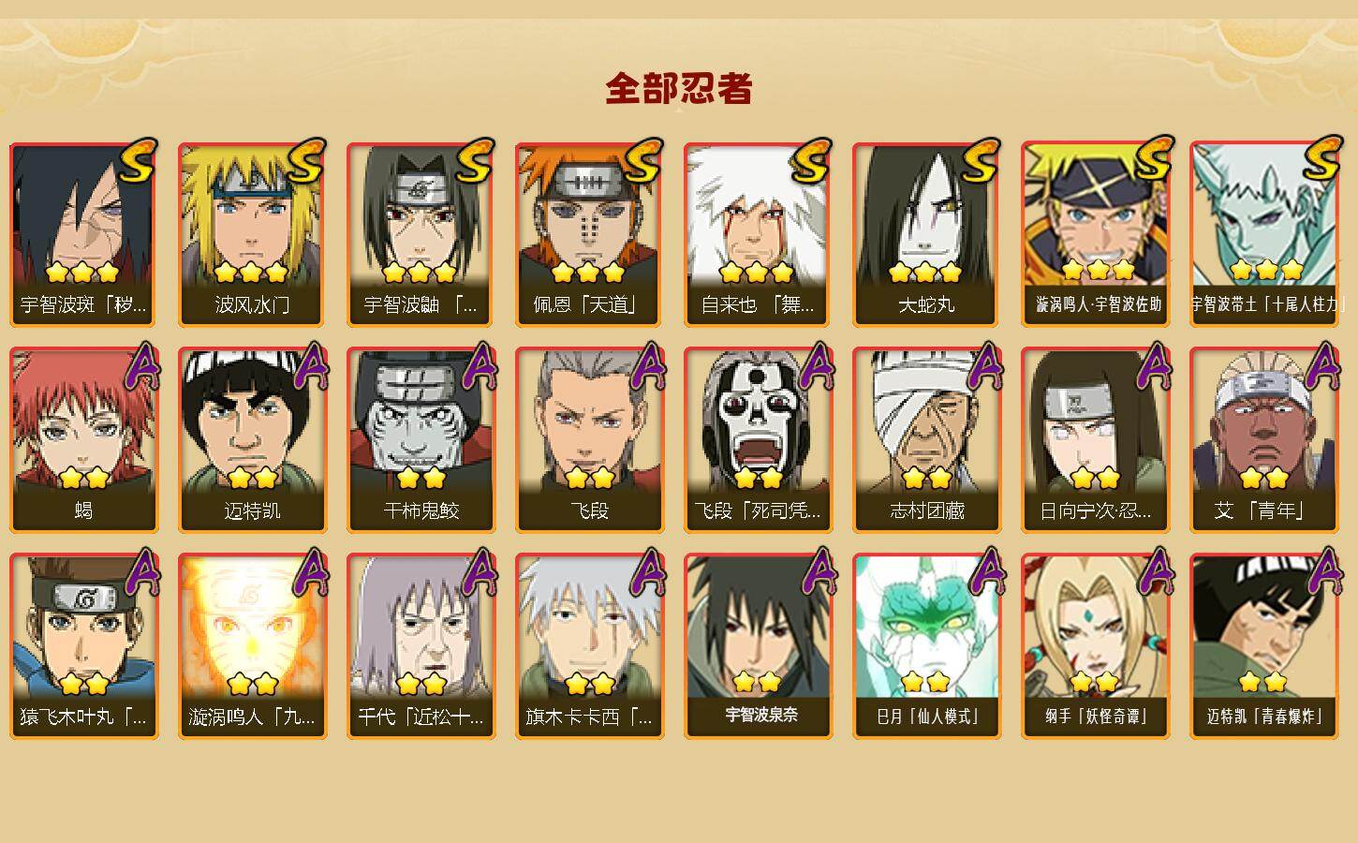Screen dimensions: 1358x843
Task: Open the 纲手「妖怪奇谭」 card
Action: (1095, 646)
